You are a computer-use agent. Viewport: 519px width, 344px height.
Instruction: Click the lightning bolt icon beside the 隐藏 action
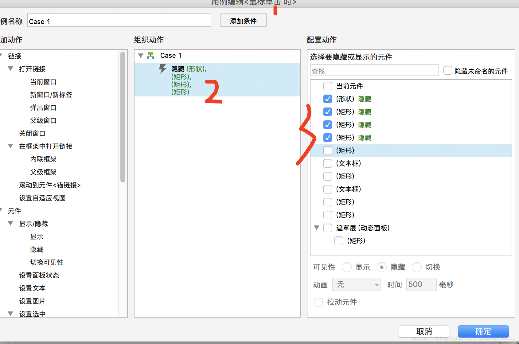(162, 69)
